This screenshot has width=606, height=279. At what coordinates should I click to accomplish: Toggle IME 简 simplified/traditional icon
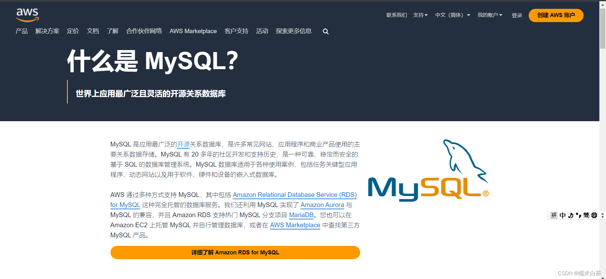[586, 215]
